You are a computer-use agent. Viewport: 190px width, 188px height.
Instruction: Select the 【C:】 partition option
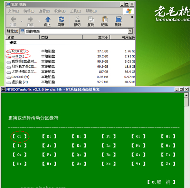tap(19, 137)
